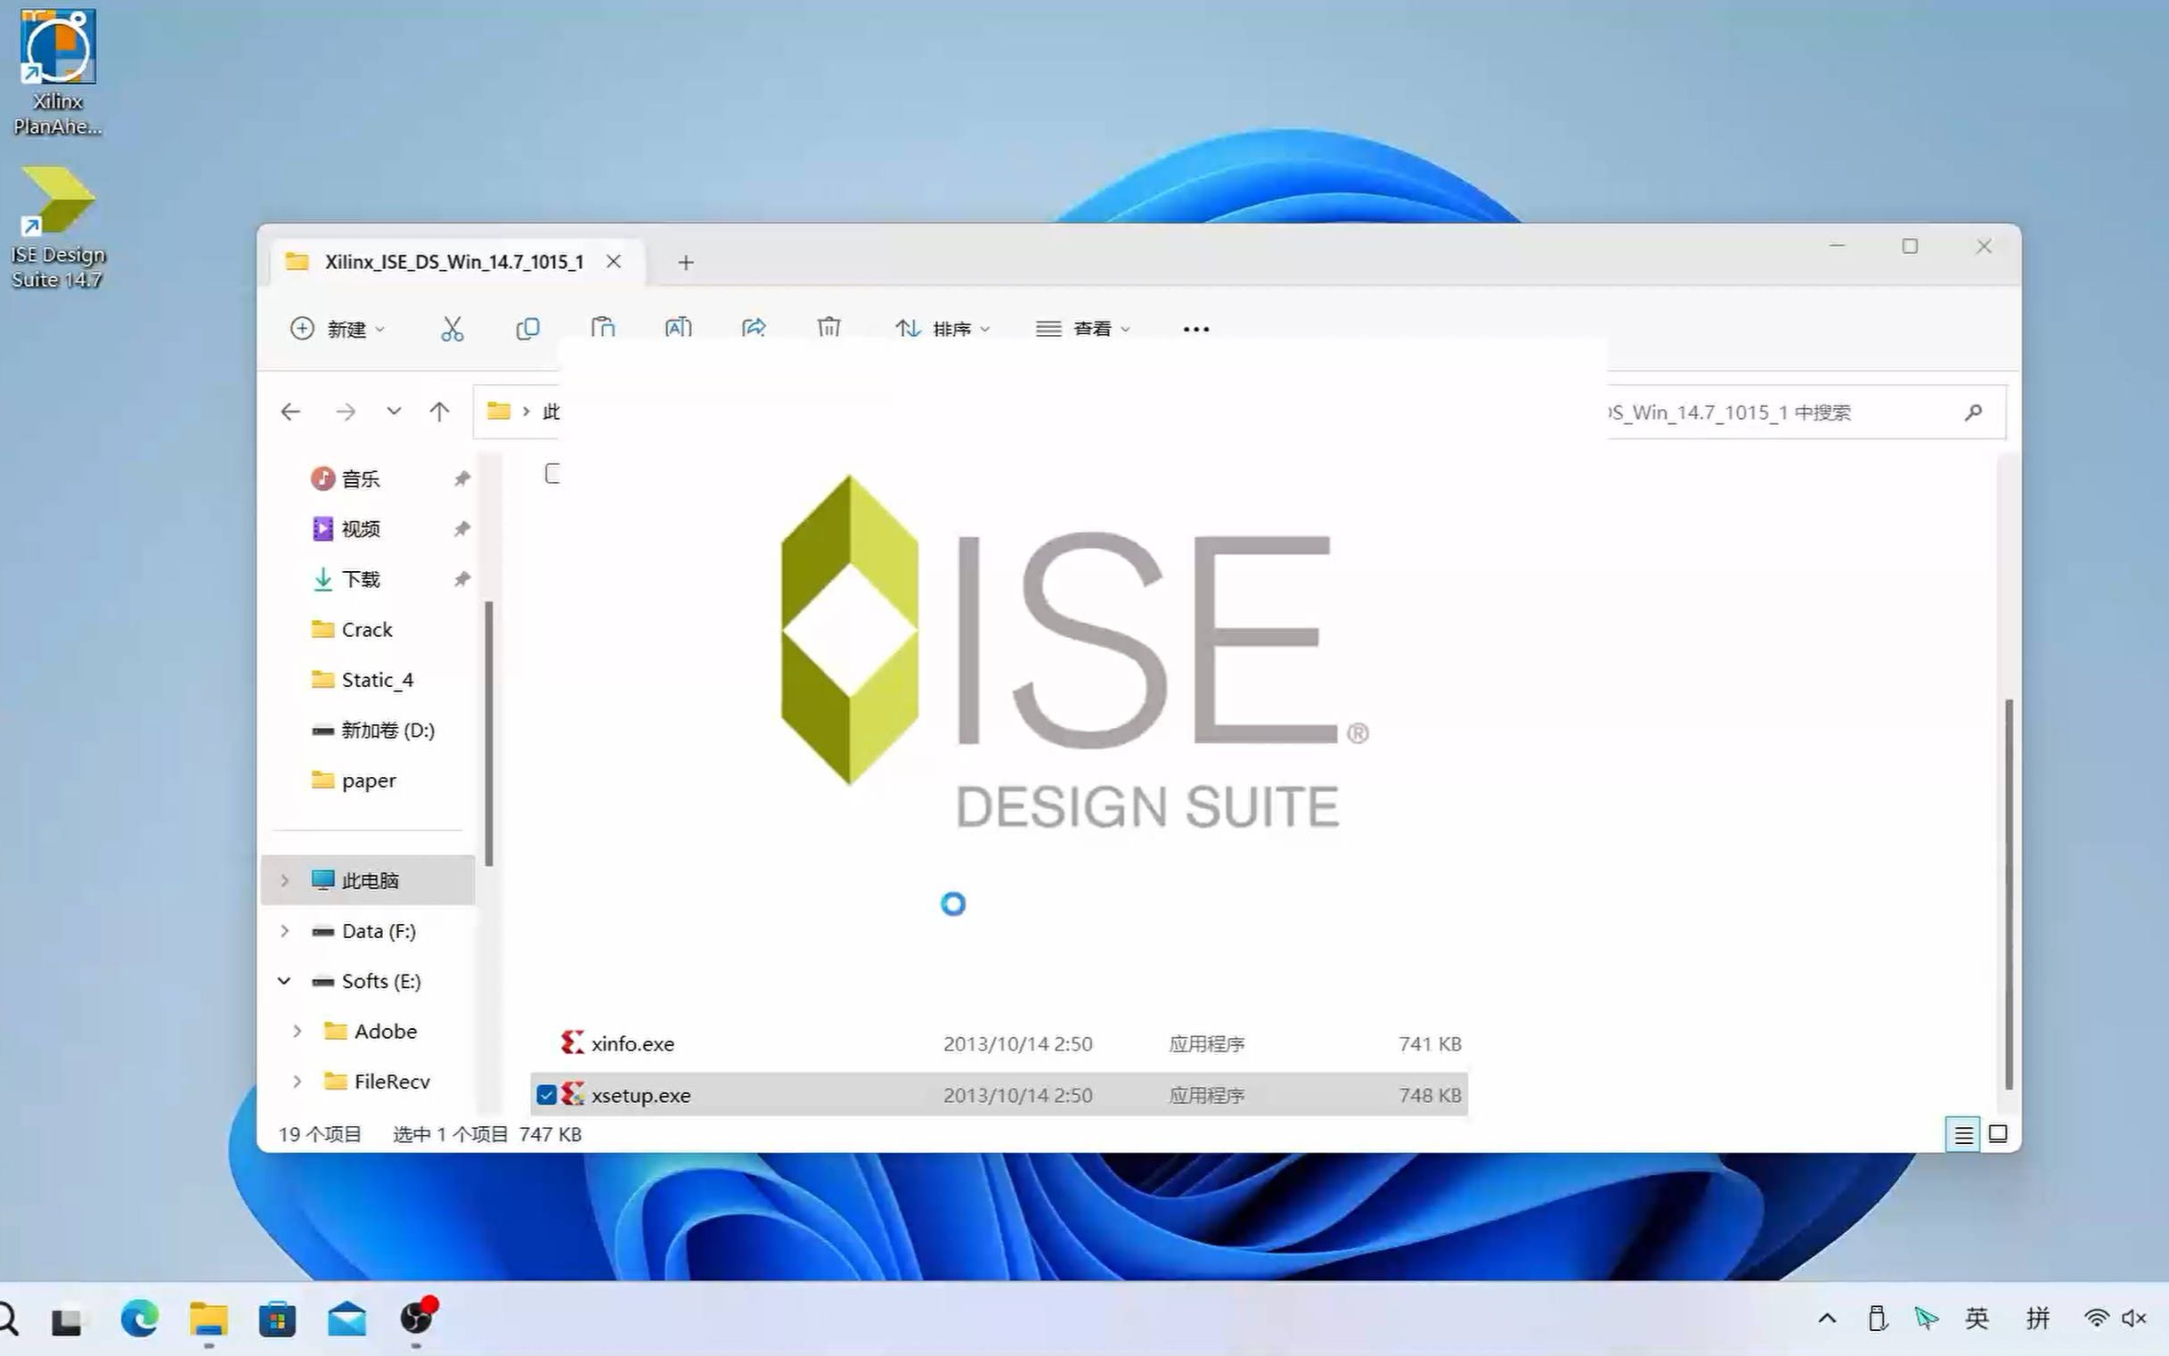Go up one folder level arrow
The width and height of the screenshot is (2169, 1356).
point(439,412)
